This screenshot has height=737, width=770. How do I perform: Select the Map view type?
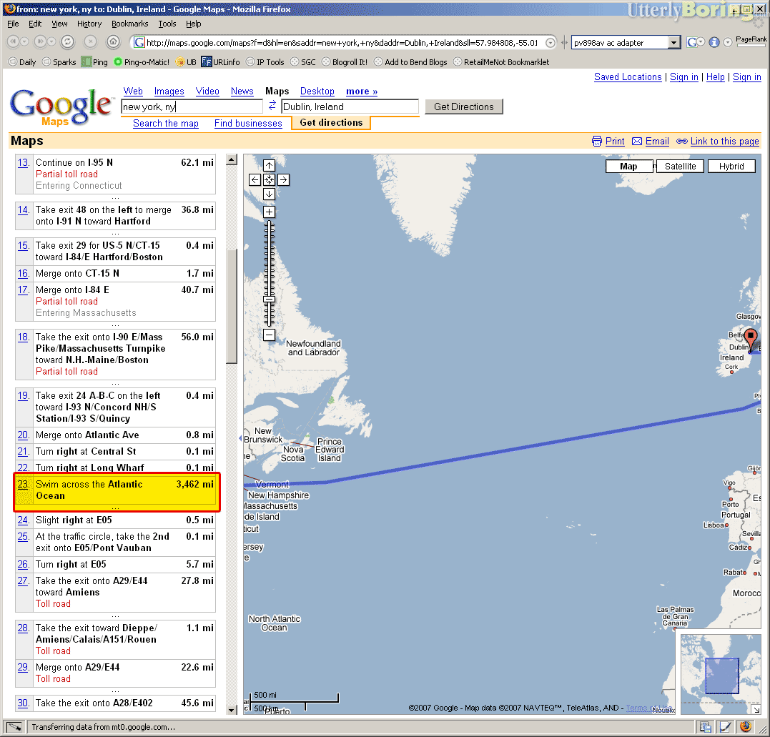click(628, 166)
